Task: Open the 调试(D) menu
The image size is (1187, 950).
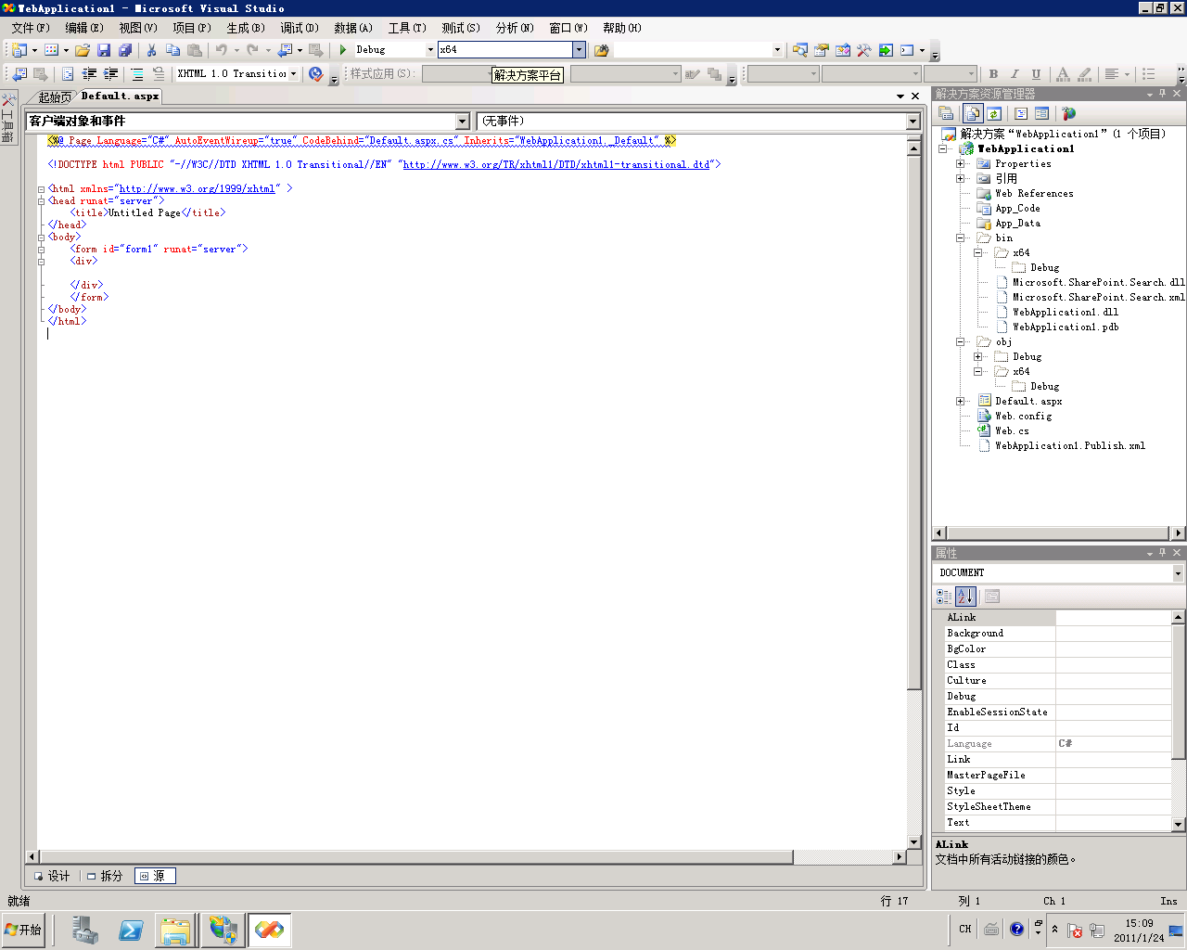Action: pos(300,28)
